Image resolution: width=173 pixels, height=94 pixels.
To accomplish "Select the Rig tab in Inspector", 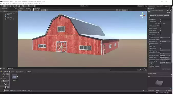I will pyautogui.click(x=155, y=15).
